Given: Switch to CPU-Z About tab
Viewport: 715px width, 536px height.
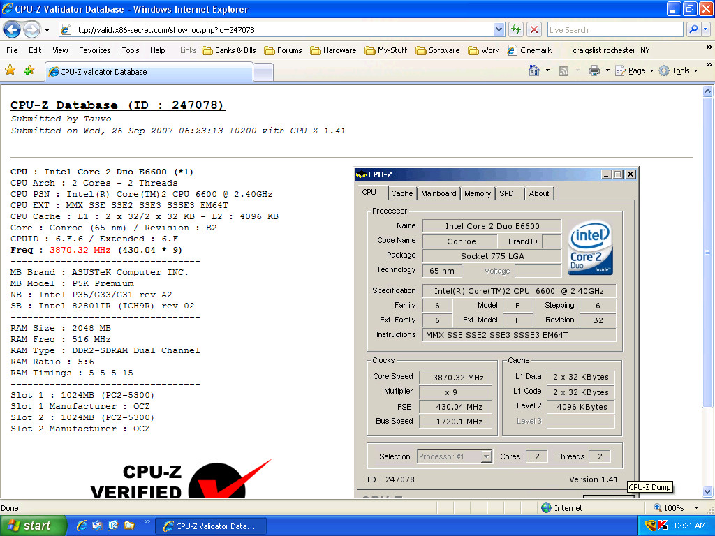Looking at the screenshot, I should click(x=539, y=193).
